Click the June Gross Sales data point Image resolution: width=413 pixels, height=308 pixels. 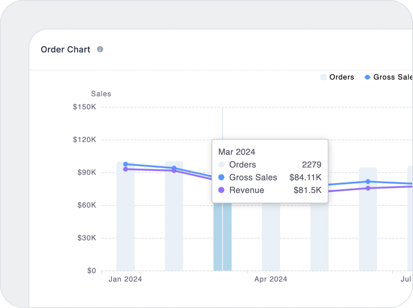(x=368, y=182)
